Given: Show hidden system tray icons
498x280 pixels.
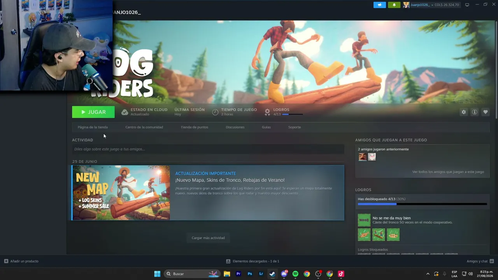Looking at the screenshot, I should tap(428, 274).
